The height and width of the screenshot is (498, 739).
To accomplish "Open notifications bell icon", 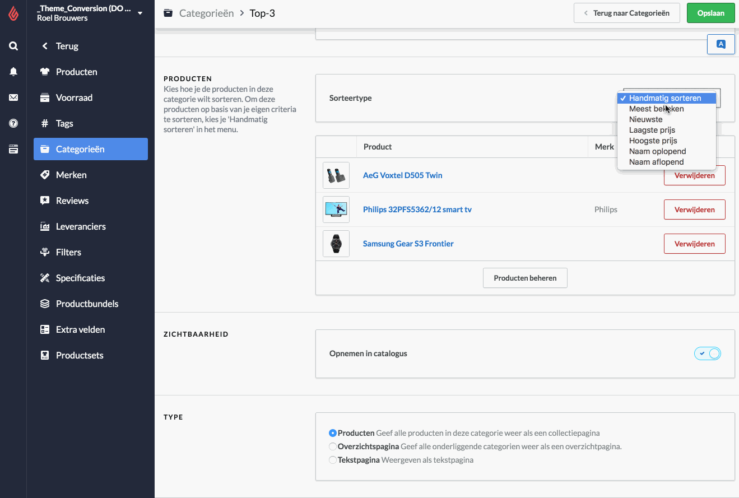I will (x=13, y=72).
